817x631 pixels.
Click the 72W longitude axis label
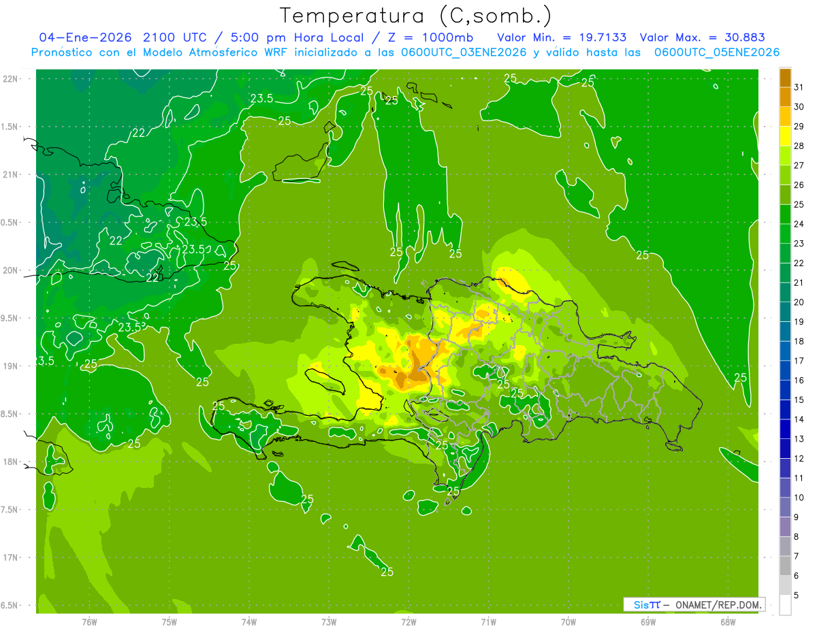point(408,623)
